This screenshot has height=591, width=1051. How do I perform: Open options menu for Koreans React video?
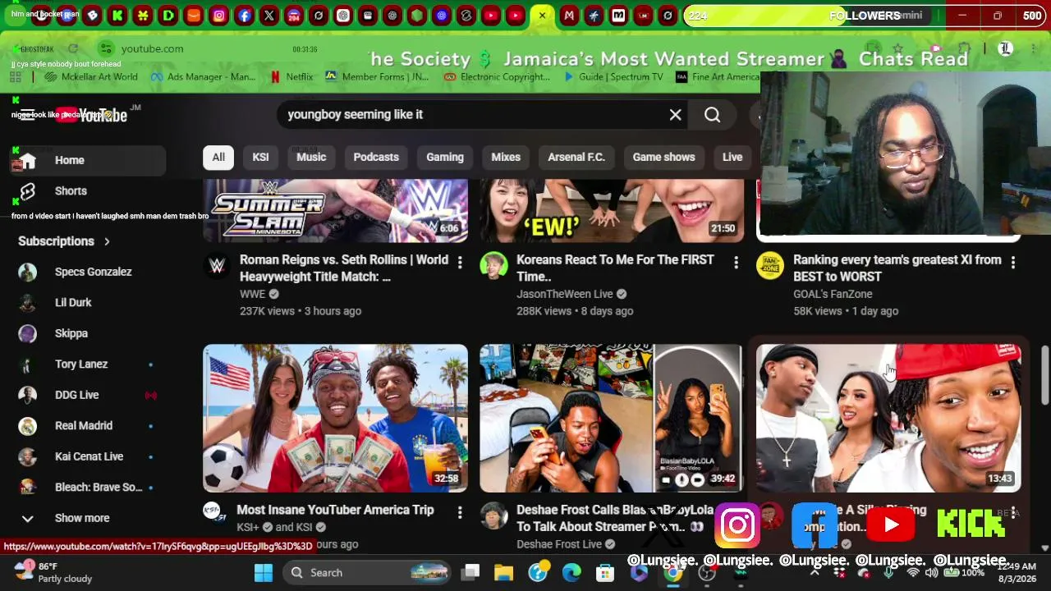tap(736, 263)
